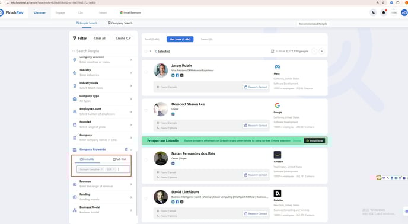Open Recommended People
This screenshot has height=224, width=408.
313,24
